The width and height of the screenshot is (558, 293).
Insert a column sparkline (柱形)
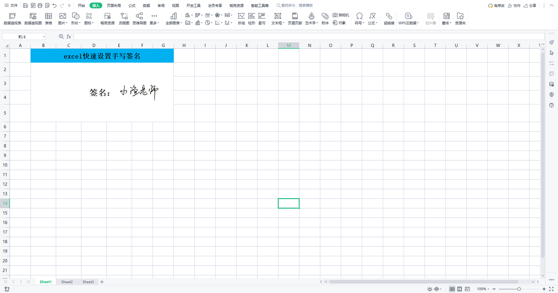tap(252, 19)
